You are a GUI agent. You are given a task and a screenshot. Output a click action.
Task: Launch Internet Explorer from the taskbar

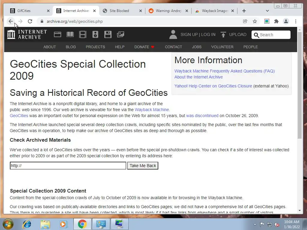(x=27, y=224)
